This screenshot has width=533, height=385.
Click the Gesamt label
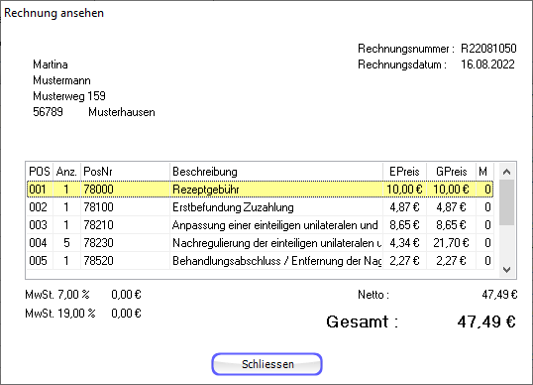click(362, 321)
